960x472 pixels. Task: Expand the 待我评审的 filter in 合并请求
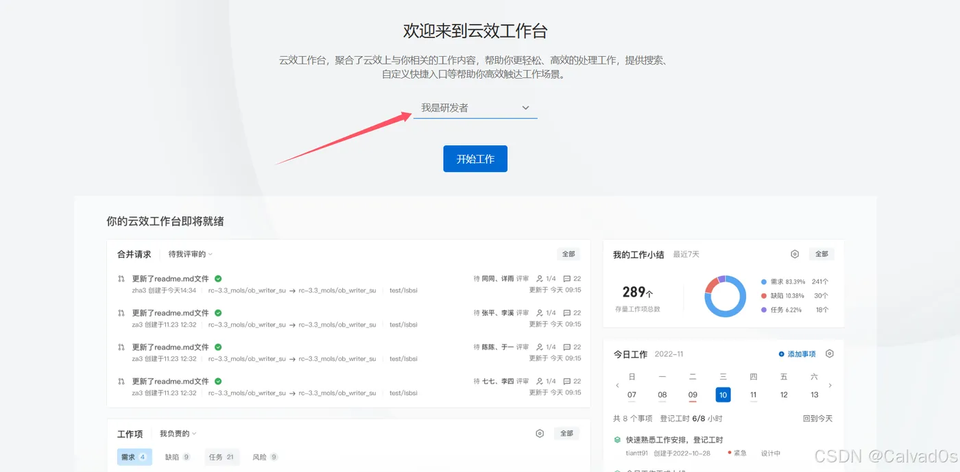(191, 254)
